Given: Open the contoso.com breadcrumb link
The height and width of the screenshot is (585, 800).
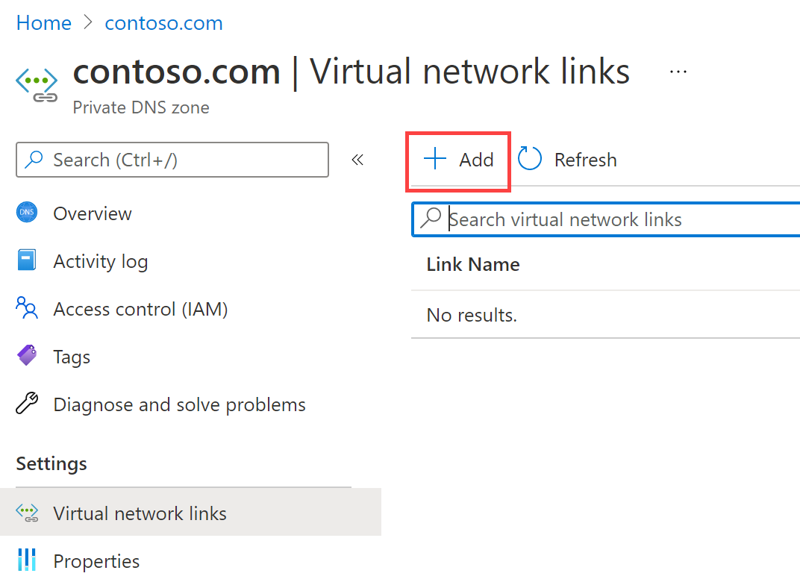Looking at the screenshot, I should (163, 22).
